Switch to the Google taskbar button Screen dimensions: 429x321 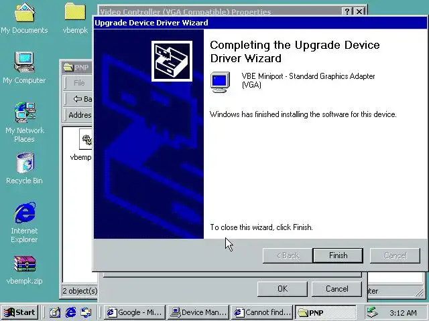(x=135, y=312)
